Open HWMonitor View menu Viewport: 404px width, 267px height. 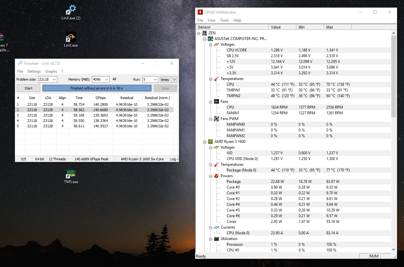click(x=211, y=20)
